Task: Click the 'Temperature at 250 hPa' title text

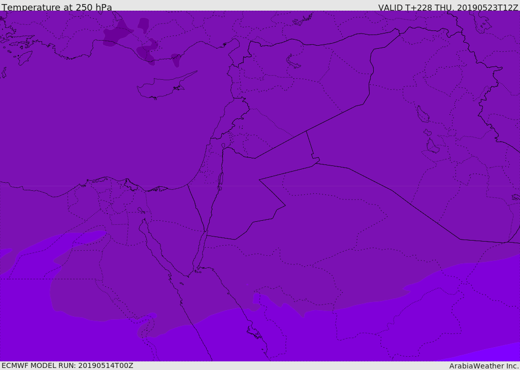Action: [57, 7]
